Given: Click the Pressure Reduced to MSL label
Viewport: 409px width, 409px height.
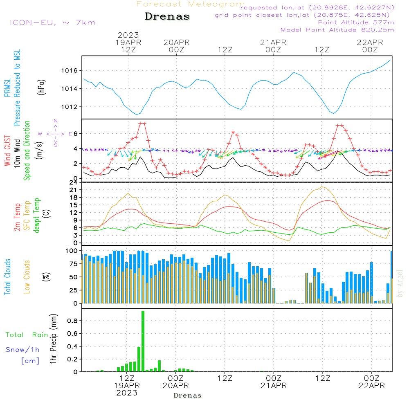Looking at the screenshot, I should [17, 88].
